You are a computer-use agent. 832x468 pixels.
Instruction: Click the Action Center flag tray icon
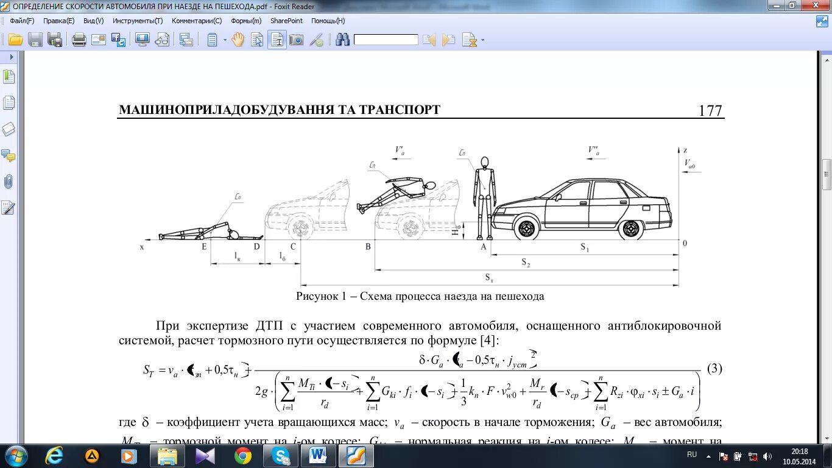pos(724,456)
